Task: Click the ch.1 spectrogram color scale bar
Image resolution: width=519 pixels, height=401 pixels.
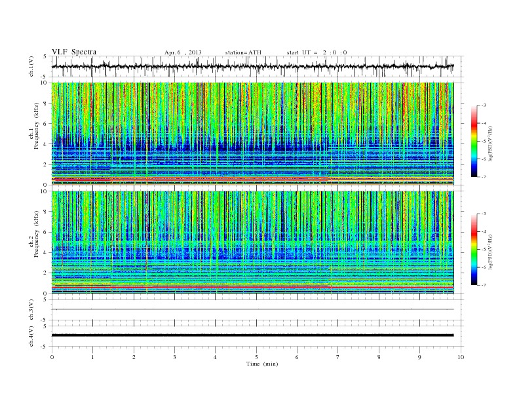Action: (474, 141)
